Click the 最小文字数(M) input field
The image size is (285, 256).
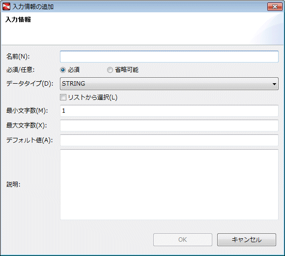click(169, 110)
